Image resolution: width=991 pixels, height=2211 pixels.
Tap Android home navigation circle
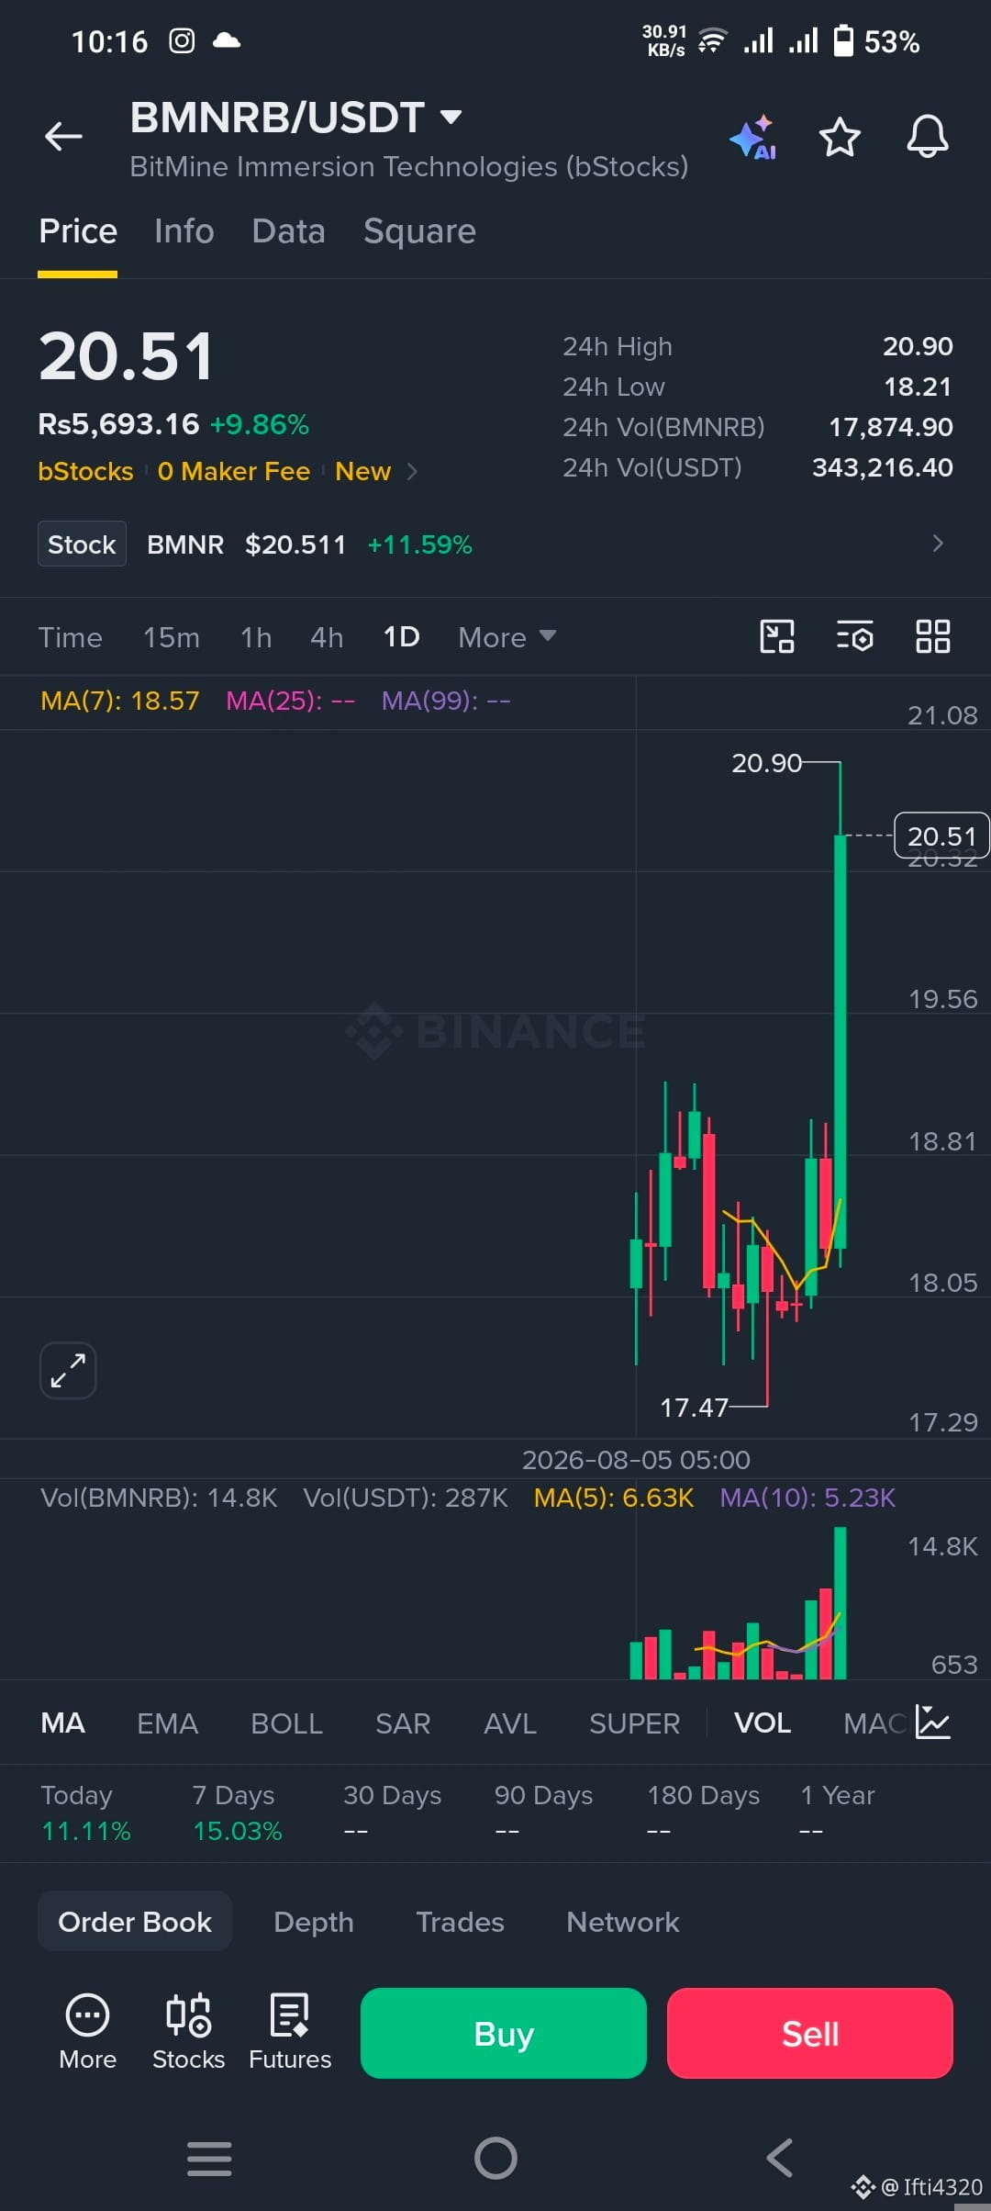pos(495,2158)
